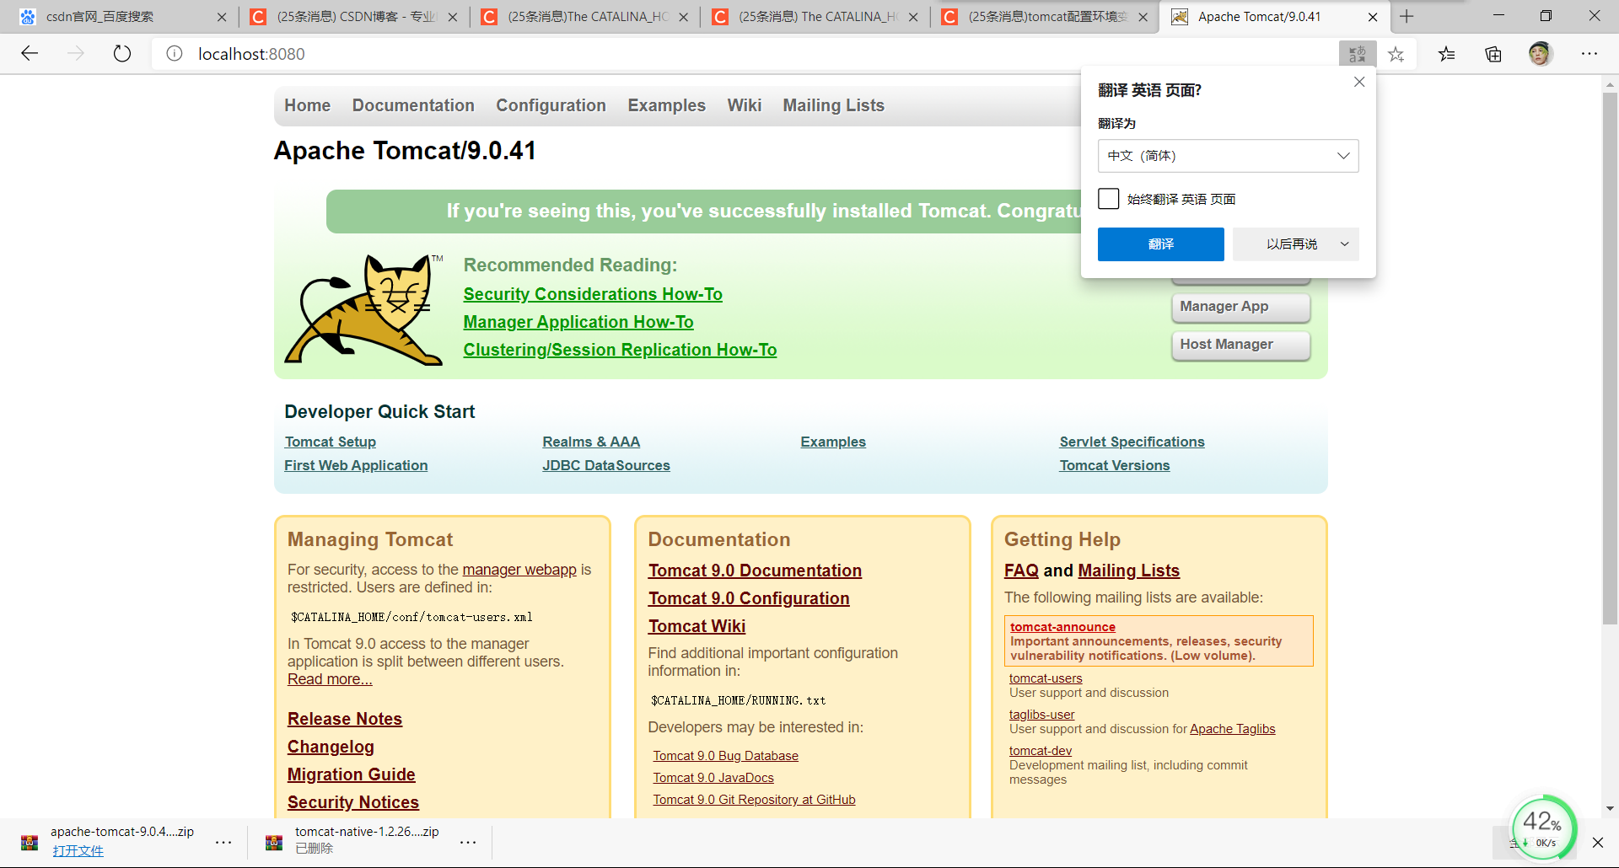Open Collections icon in toolbar
The height and width of the screenshot is (868, 1619).
pos(1493,54)
